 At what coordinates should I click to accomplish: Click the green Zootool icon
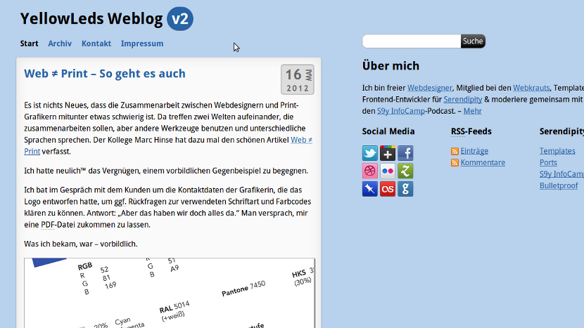coord(405,171)
